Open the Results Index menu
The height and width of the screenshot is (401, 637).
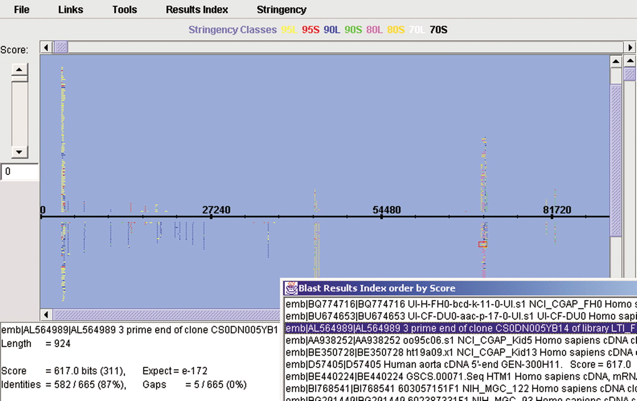[197, 9]
